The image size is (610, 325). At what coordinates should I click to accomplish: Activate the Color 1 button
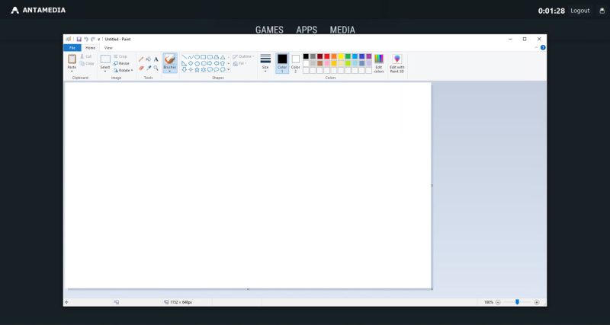tap(282, 63)
